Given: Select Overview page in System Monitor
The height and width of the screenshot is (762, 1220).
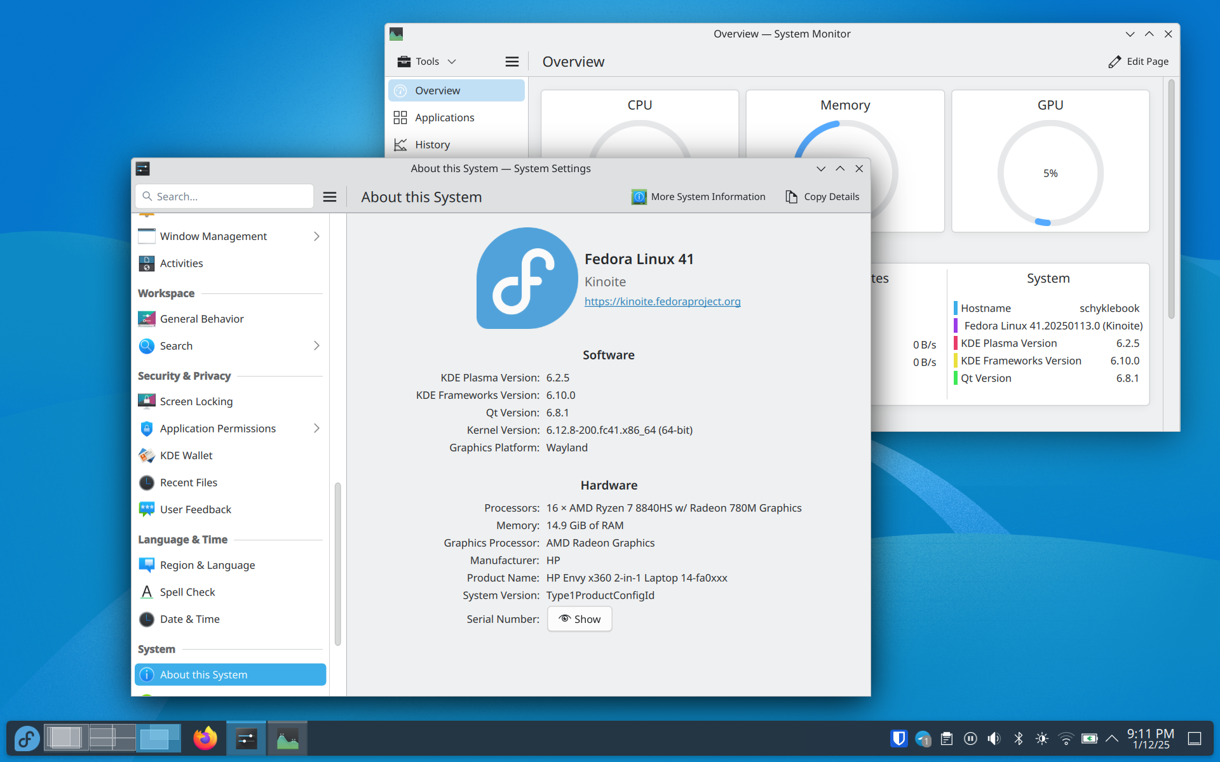Looking at the screenshot, I should click(x=456, y=90).
